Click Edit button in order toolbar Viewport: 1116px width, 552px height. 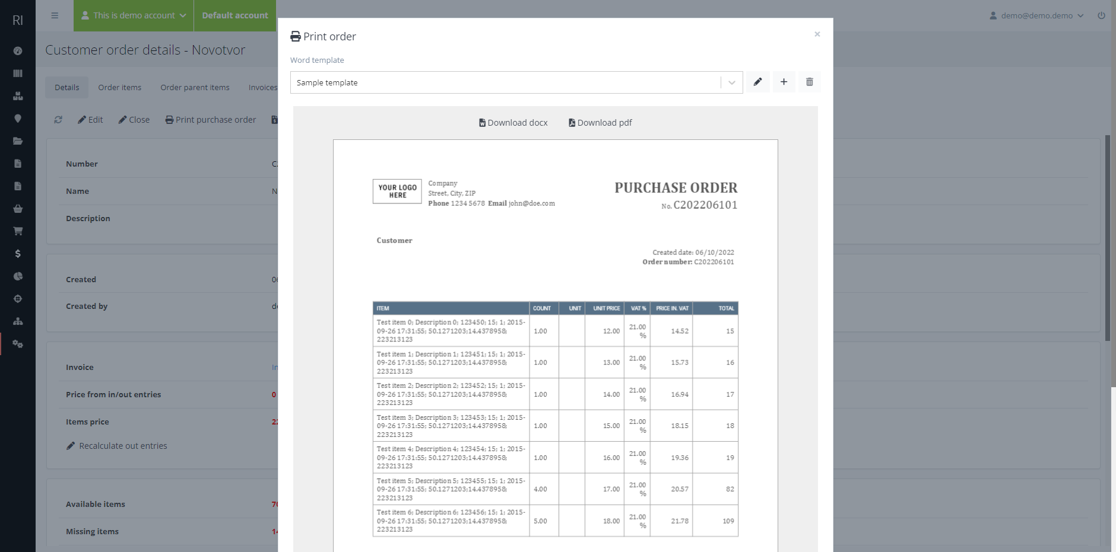(x=90, y=120)
